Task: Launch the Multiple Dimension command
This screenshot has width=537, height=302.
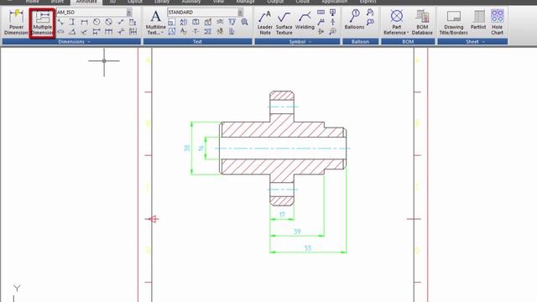Action: point(43,23)
